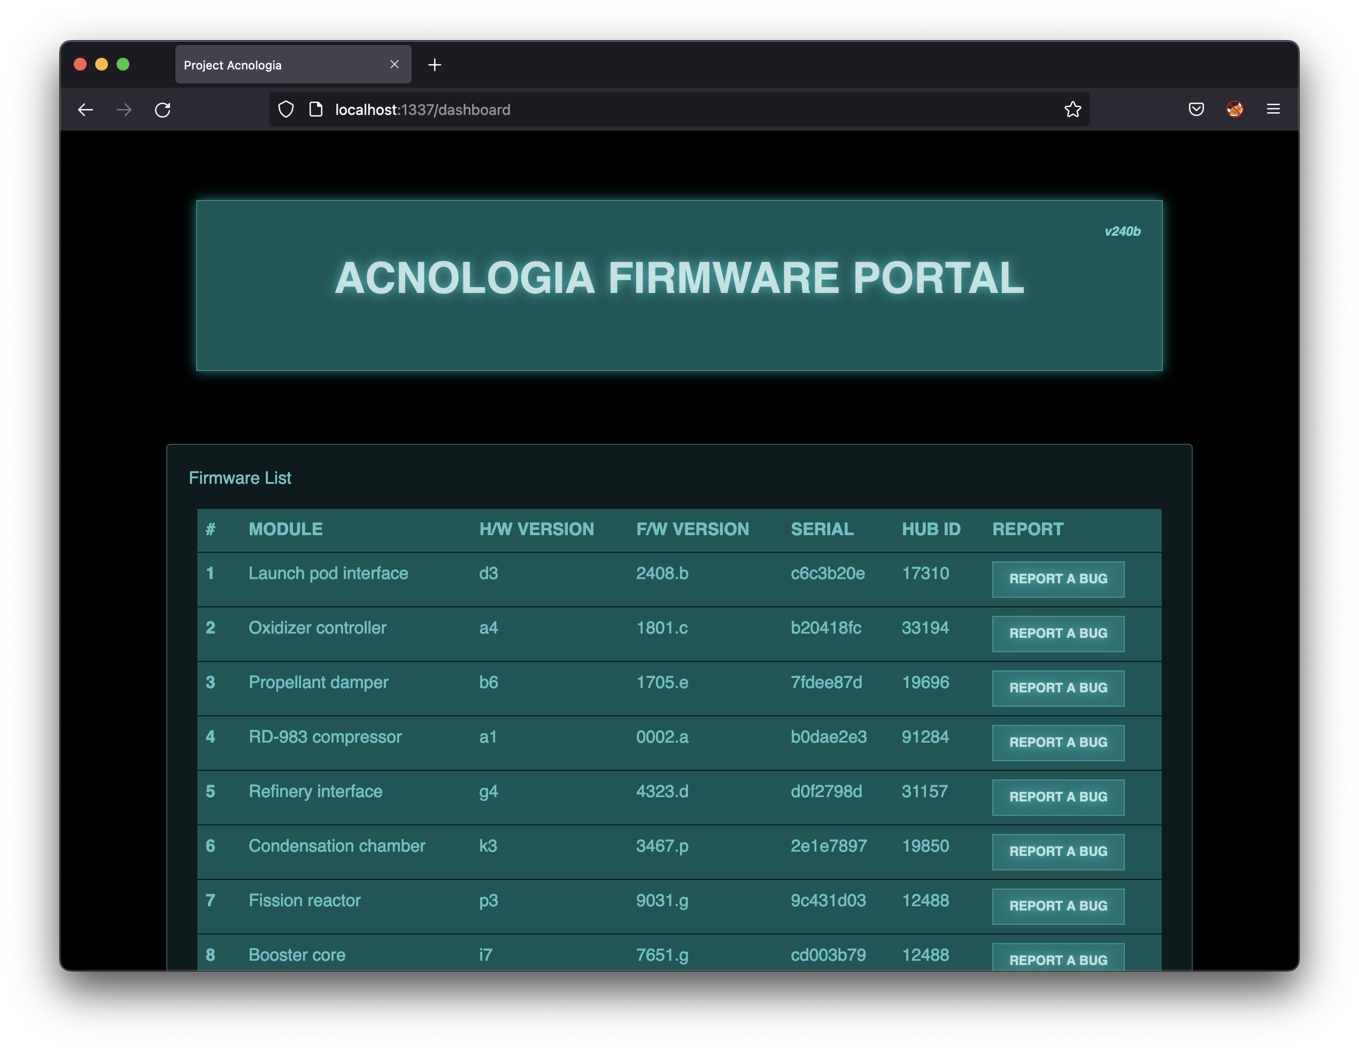Report a bug for Refinery interface

coord(1057,797)
